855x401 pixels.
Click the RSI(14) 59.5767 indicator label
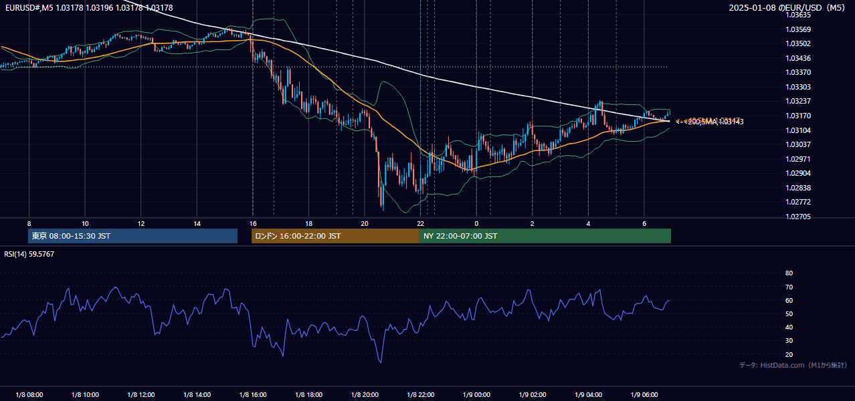pos(29,254)
